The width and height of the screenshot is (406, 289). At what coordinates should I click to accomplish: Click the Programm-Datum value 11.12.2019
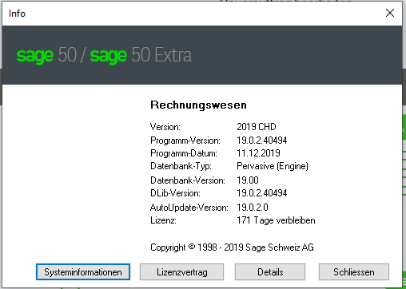[258, 153]
